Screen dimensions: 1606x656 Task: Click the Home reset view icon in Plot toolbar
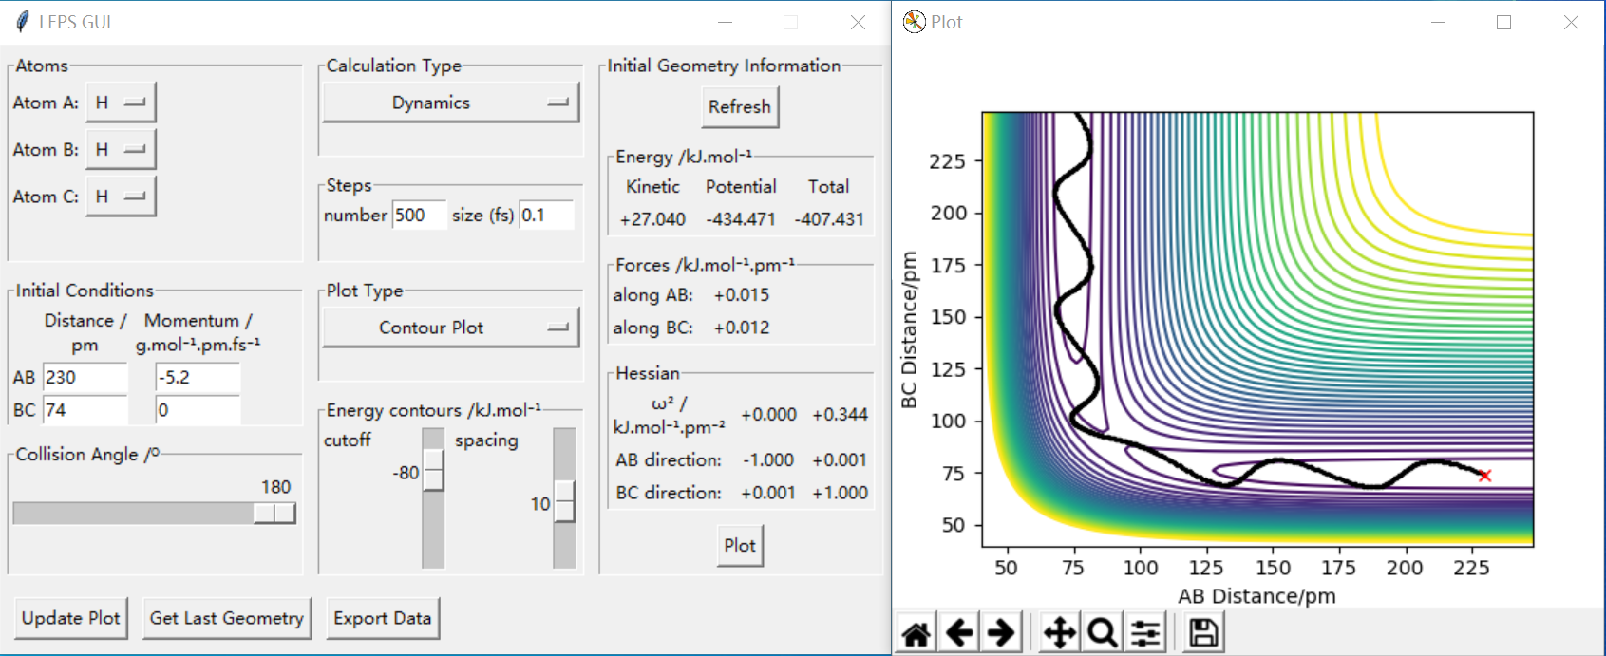tap(916, 632)
